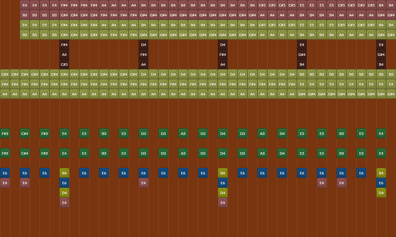Select an olive G#4 note in the fourth row
396x237 pixels.
coord(143,35)
